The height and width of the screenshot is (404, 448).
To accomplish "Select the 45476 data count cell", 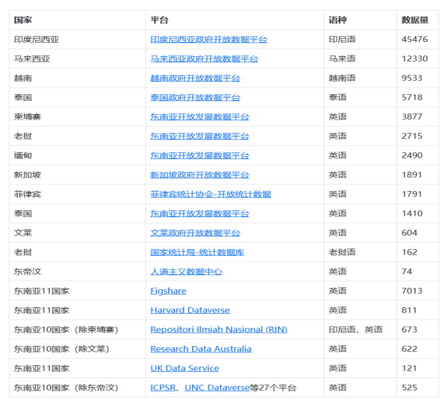I will tap(415, 39).
